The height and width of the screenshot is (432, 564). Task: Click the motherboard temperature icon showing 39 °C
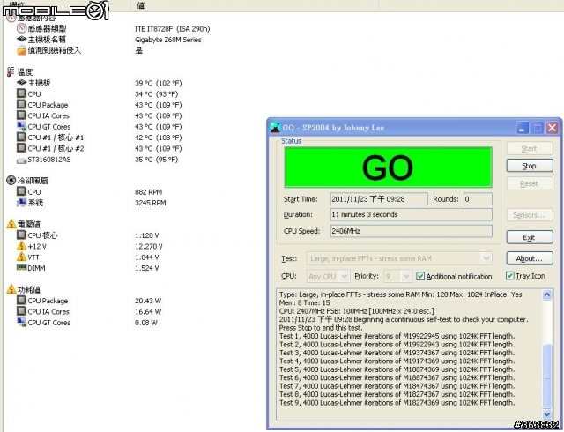pos(21,83)
